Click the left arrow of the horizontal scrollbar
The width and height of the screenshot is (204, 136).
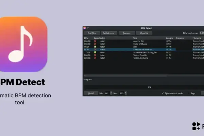coord(85,75)
